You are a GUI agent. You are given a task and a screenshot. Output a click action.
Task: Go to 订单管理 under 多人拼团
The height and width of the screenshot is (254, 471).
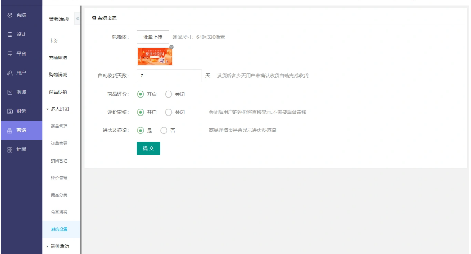tap(59, 144)
